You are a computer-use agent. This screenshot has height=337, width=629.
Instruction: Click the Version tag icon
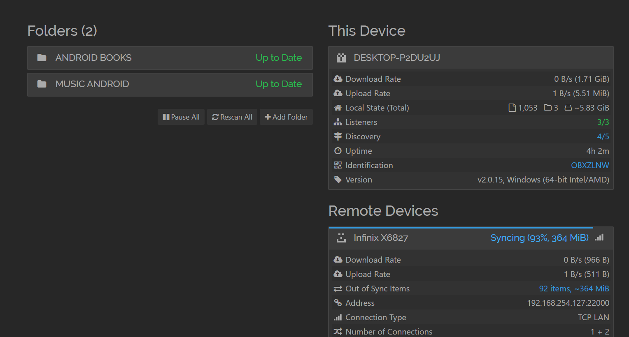coord(338,180)
